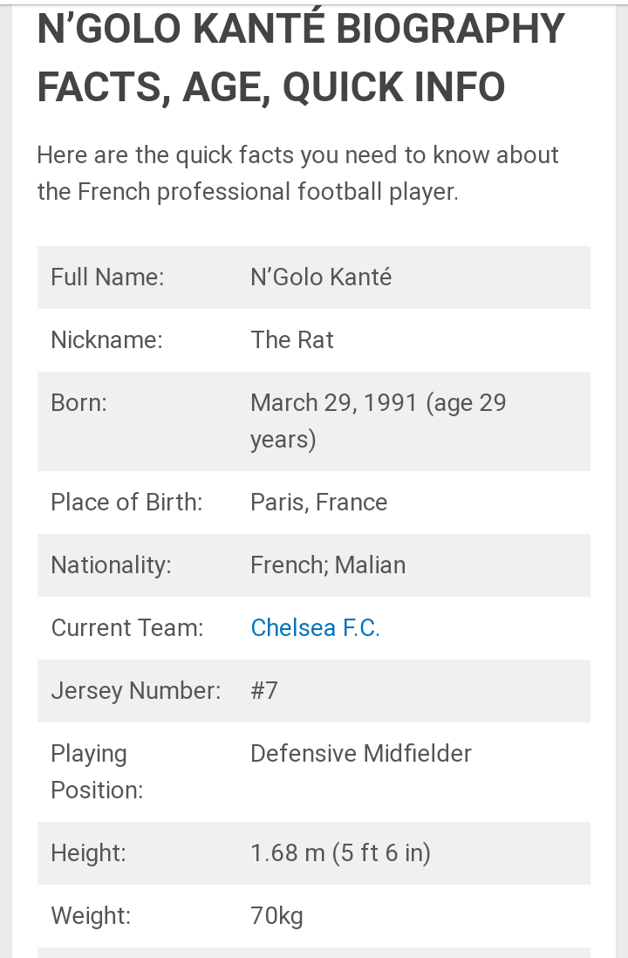
Task: Select the 'Height:' row label
Action: point(88,853)
